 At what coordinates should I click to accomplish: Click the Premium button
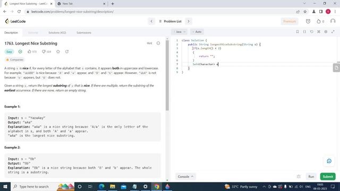point(289,21)
